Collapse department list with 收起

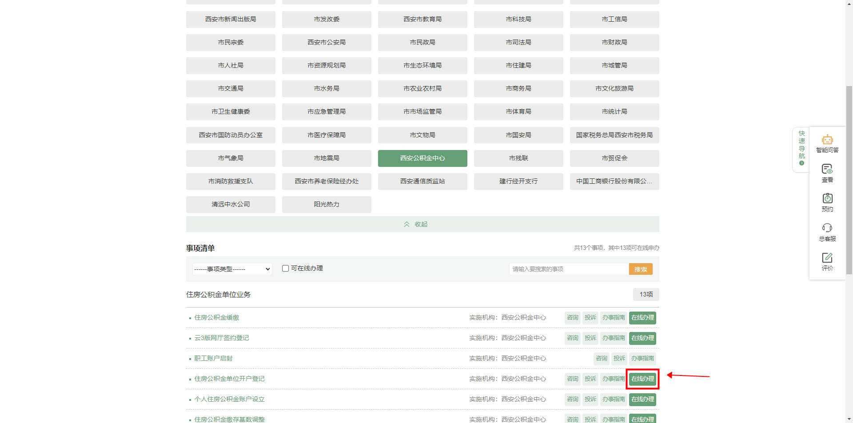click(x=423, y=224)
